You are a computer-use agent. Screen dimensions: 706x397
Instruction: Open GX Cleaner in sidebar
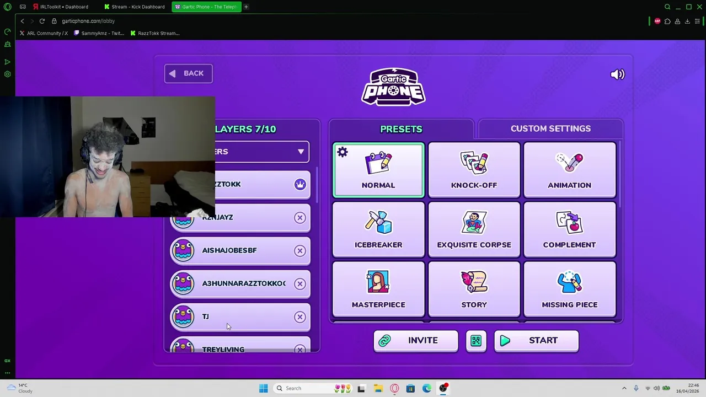(x=8, y=44)
